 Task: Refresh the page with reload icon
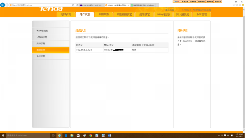coord(77,5)
